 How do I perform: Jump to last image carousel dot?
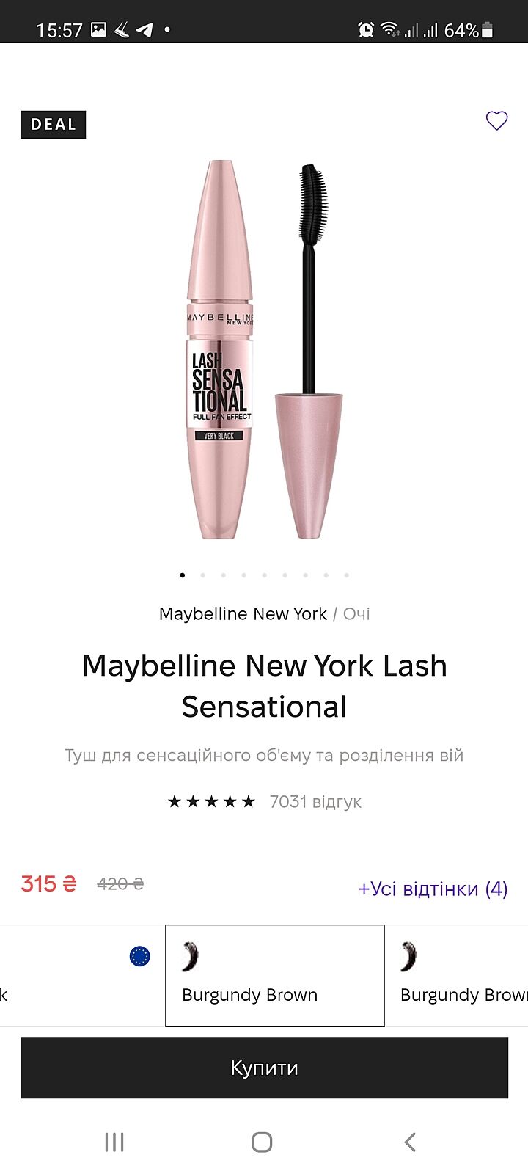(x=347, y=575)
